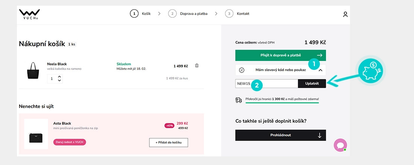Add Asta Black via 'Přidat do košíku'
414x165 pixels.
point(169,142)
